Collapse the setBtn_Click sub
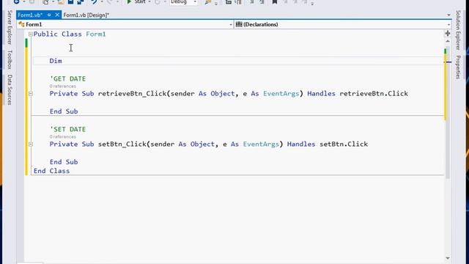The image size is (469, 264). pyautogui.click(x=31, y=144)
